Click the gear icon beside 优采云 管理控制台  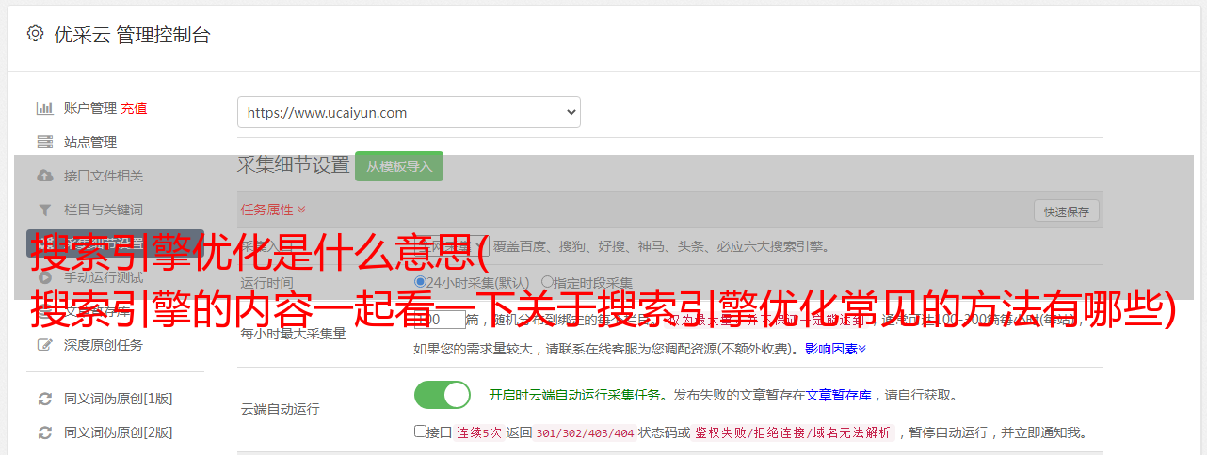click(x=35, y=34)
